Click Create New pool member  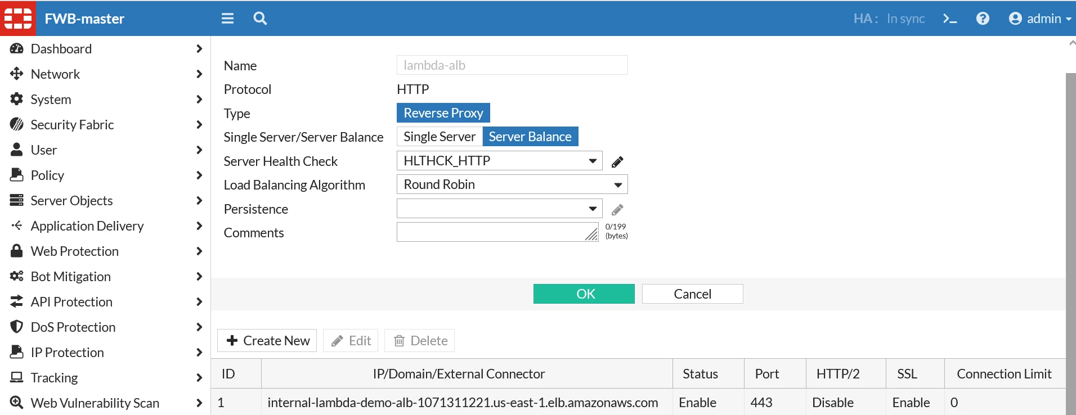267,341
